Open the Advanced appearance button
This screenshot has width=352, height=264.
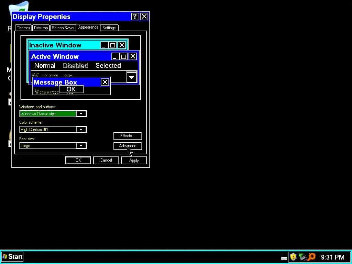(x=128, y=146)
